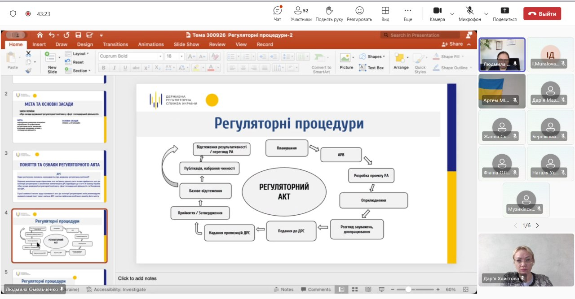Image resolution: width=575 pixels, height=299 pixels.
Task: Click the meeting security shield icon
Action: click(x=13, y=14)
